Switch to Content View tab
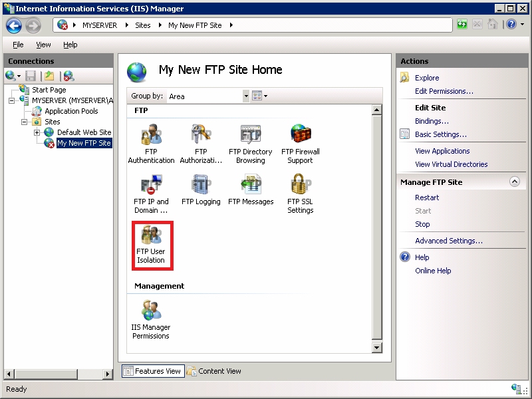This screenshot has width=532, height=399. tap(214, 371)
